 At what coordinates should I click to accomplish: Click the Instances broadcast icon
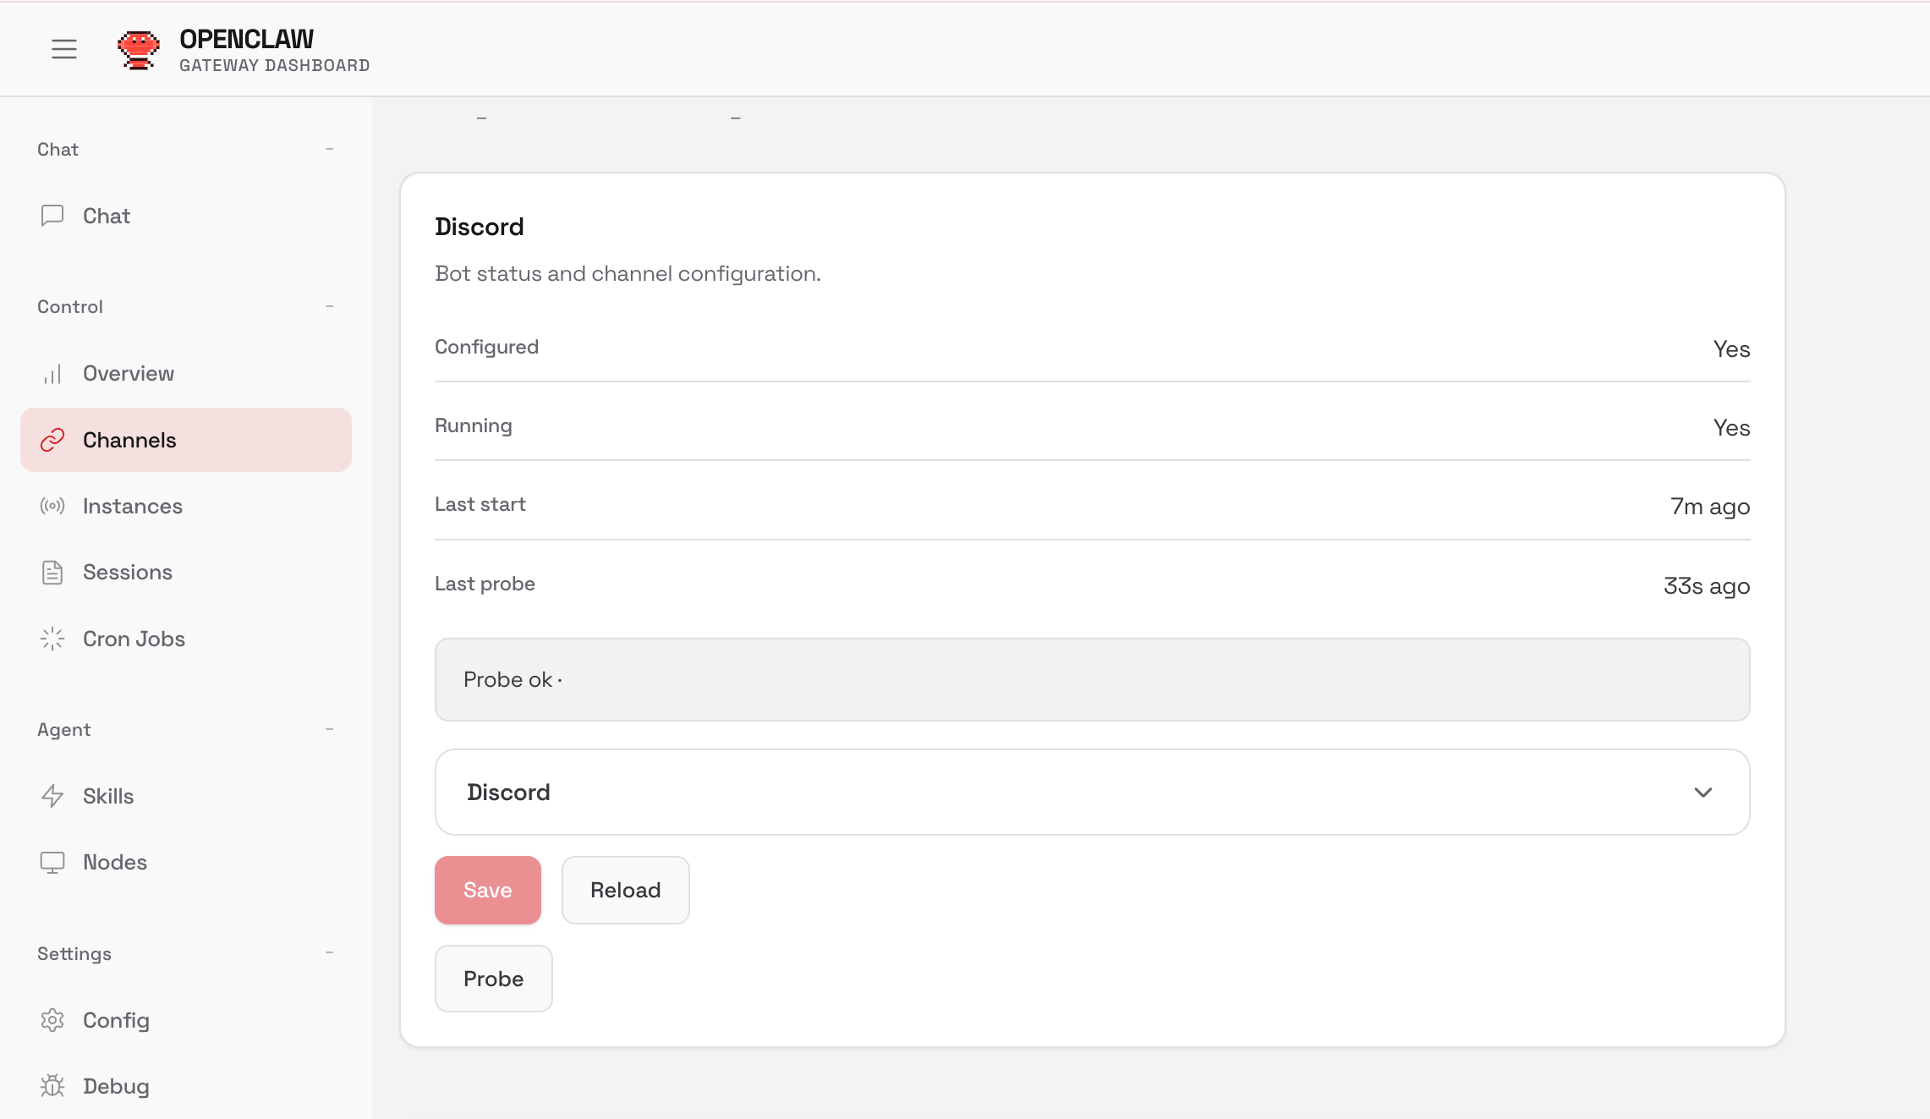tap(52, 507)
